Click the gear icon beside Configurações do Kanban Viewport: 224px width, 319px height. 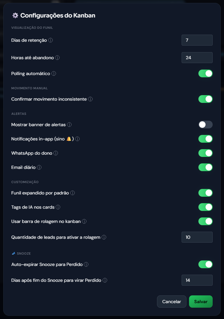click(x=15, y=16)
